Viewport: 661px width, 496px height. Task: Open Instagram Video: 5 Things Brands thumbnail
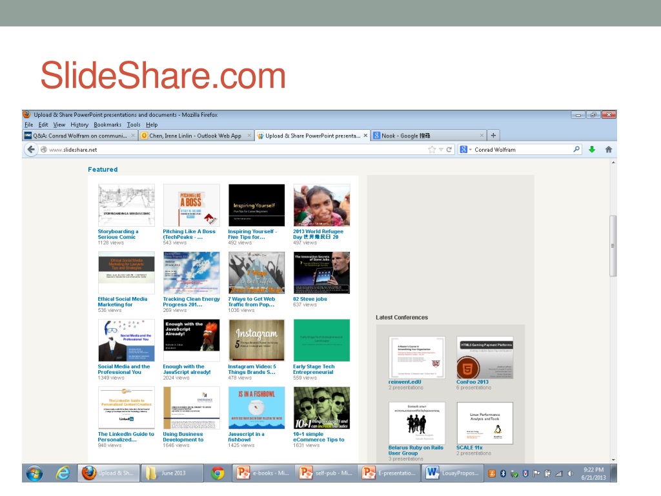(x=256, y=340)
